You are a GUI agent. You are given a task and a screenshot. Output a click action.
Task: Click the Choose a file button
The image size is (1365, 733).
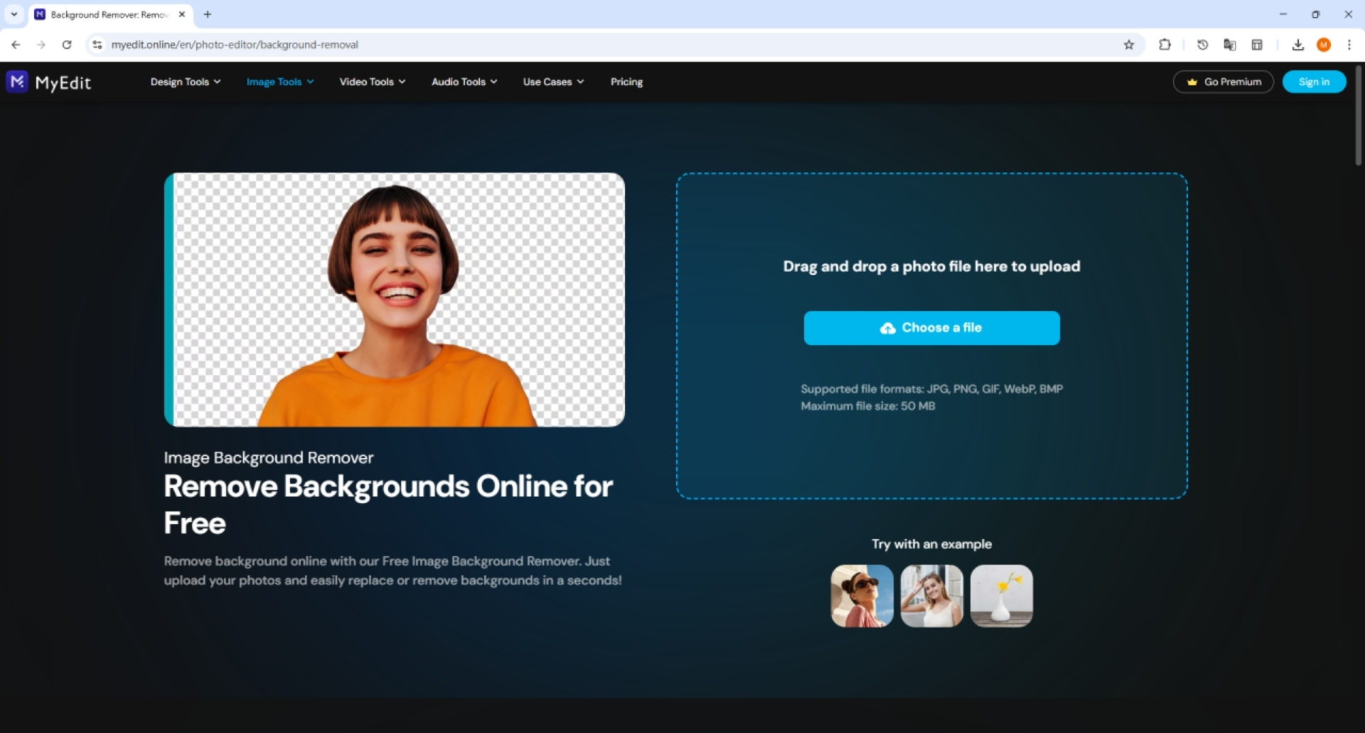[x=931, y=328]
